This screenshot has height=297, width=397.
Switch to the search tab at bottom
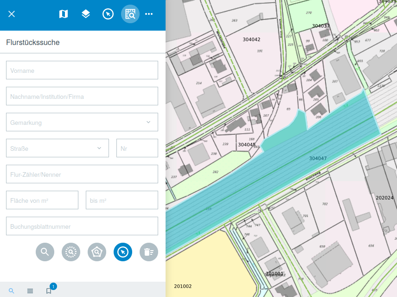pos(12,291)
